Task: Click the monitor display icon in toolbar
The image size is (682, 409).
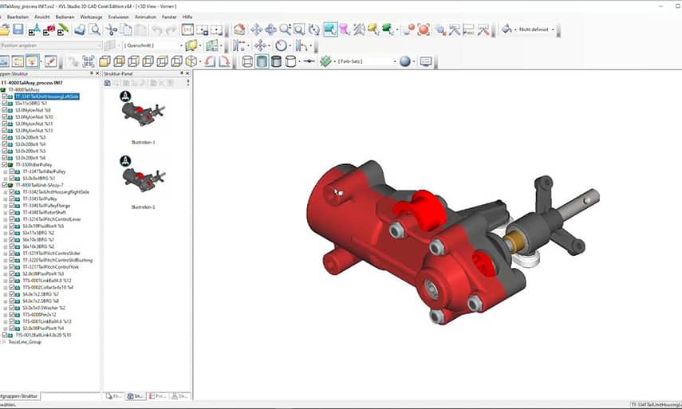Action: [x=425, y=61]
